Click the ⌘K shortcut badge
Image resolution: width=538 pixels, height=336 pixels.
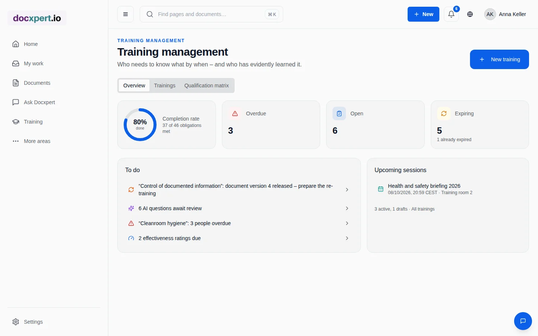click(272, 14)
